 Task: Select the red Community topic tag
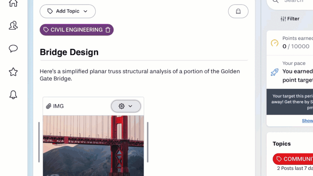(x=293, y=159)
